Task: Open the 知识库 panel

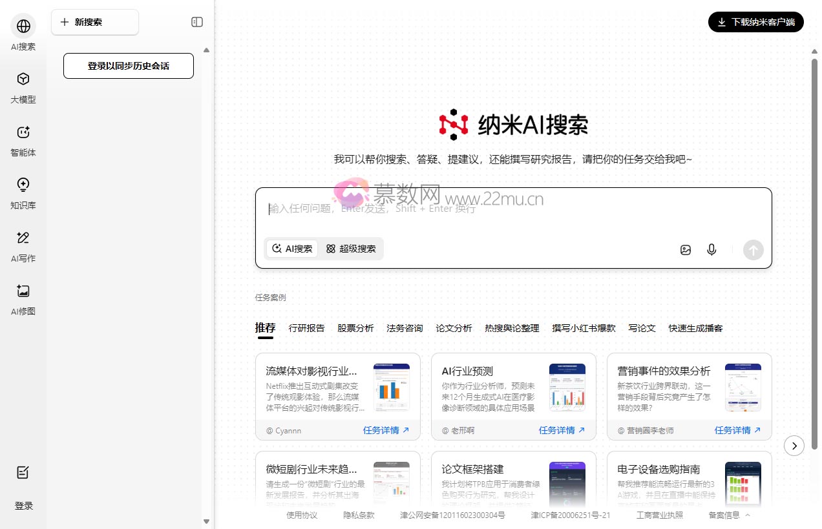Action: tap(23, 192)
